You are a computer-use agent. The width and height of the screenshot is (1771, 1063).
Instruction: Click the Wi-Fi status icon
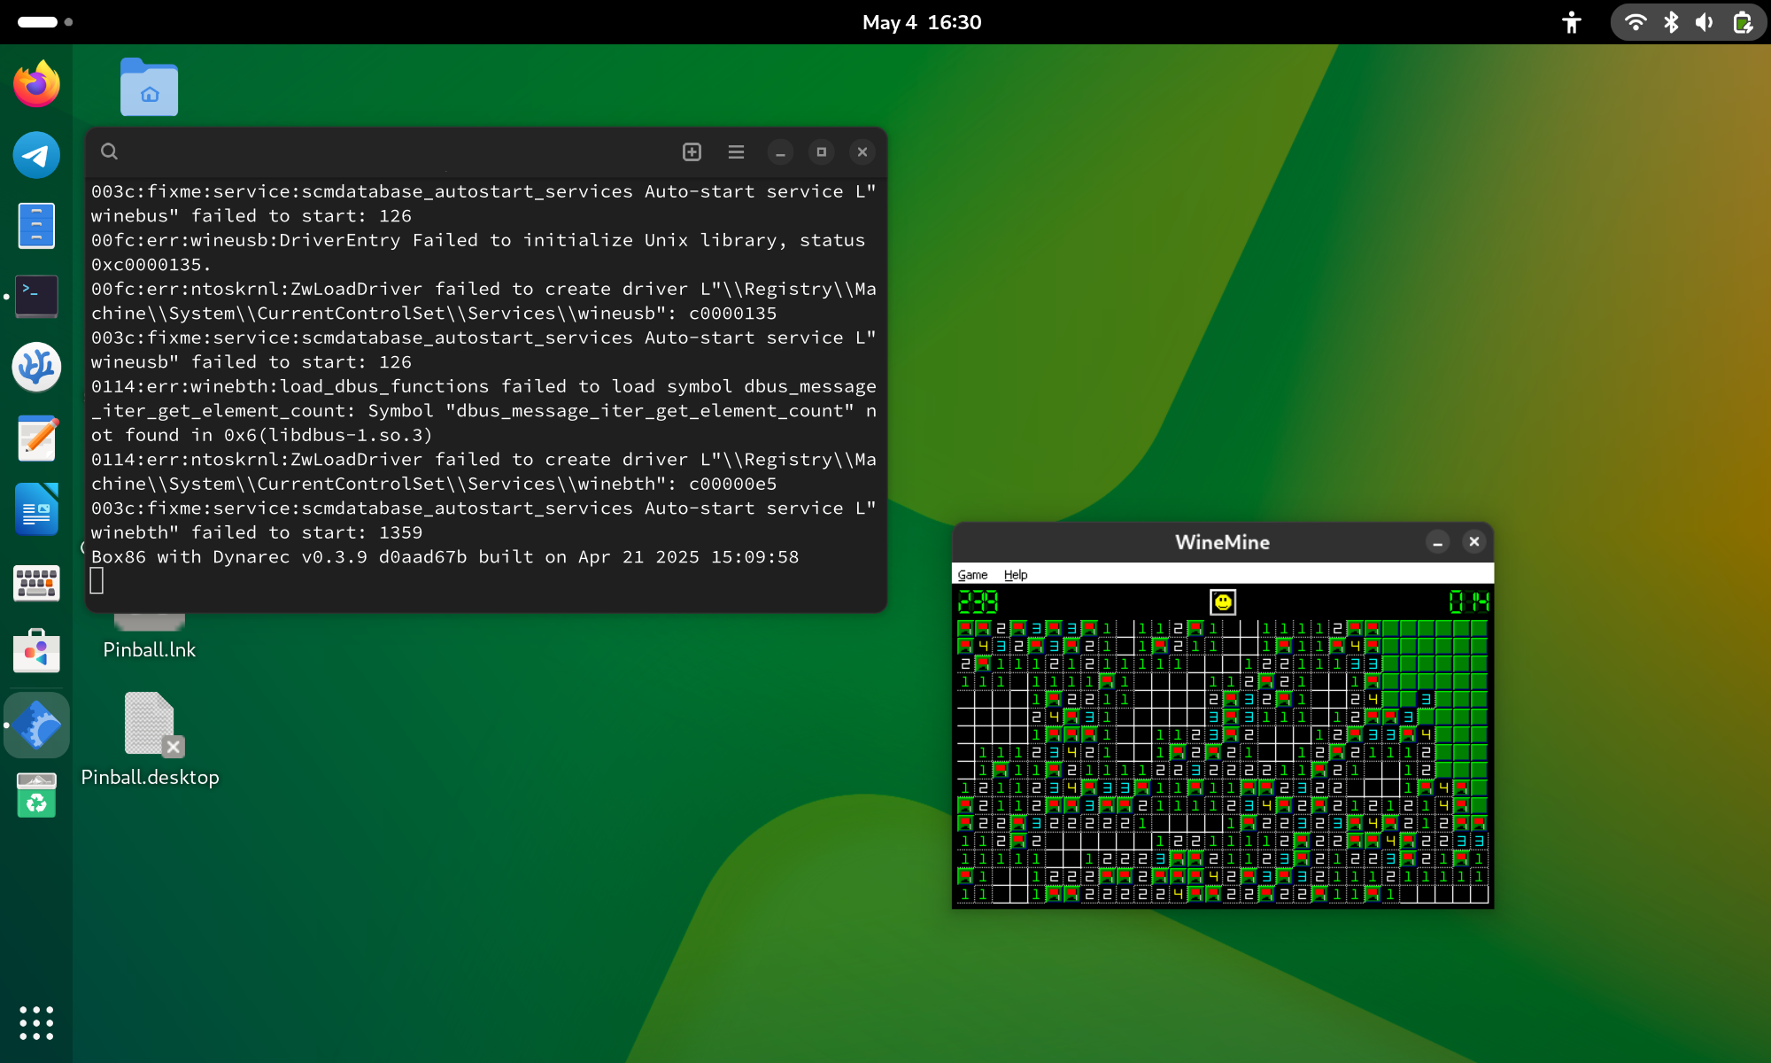(x=1636, y=22)
